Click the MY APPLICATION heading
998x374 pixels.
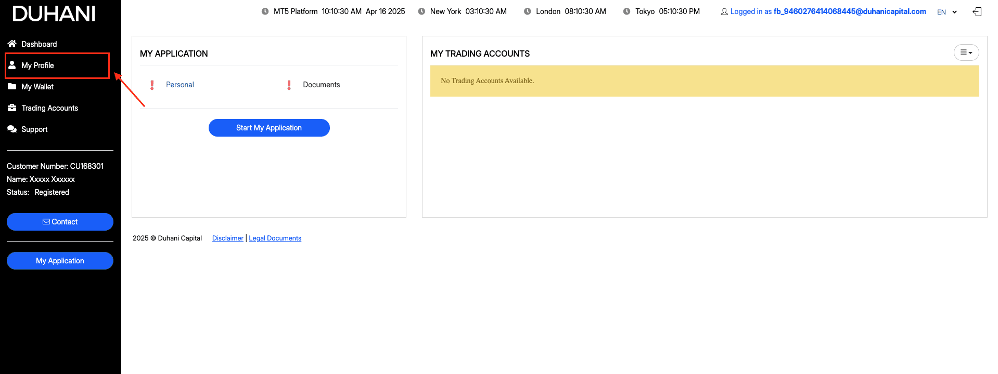click(174, 54)
